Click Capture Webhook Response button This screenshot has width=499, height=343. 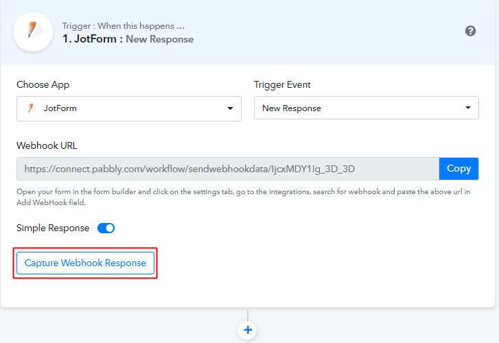click(85, 263)
